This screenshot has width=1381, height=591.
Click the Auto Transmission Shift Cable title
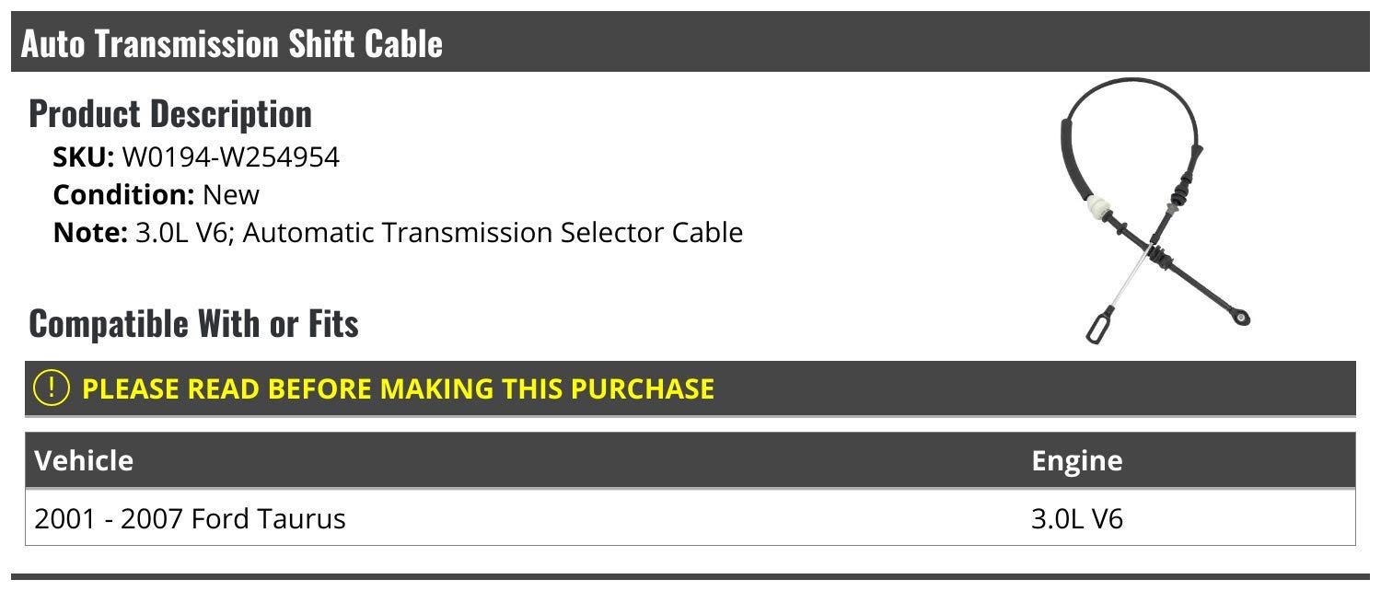coord(231,43)
